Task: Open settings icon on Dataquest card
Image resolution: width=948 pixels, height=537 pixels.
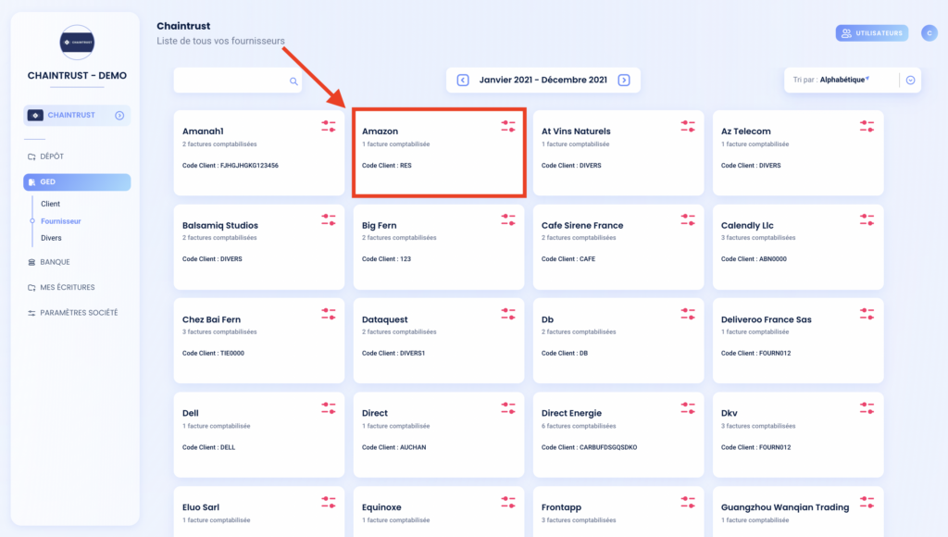Action: click(508, 315)
